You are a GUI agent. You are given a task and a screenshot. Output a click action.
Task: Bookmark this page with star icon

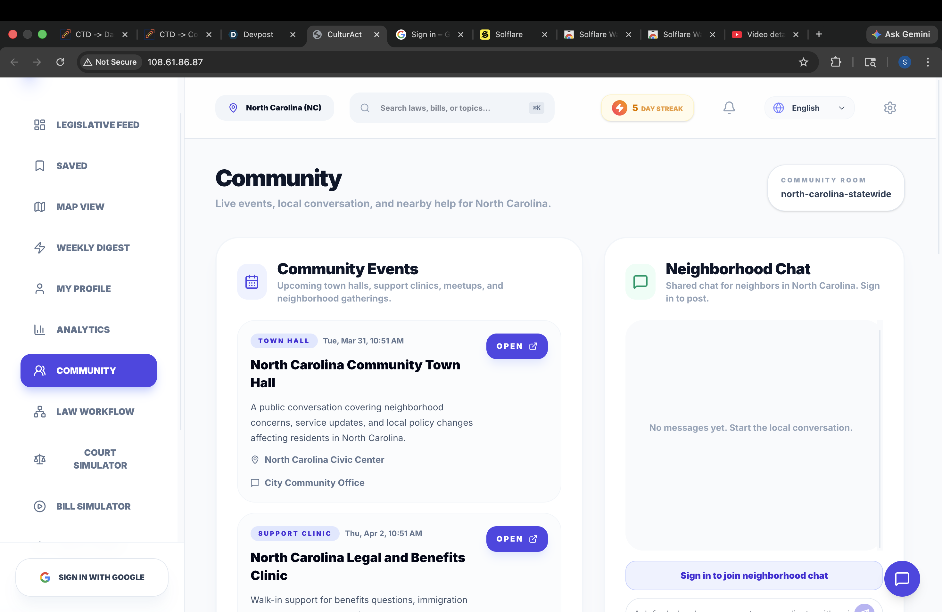(x=803, y=62)
